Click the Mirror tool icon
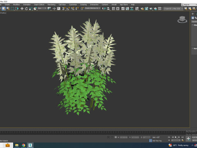 coord(104,9)
